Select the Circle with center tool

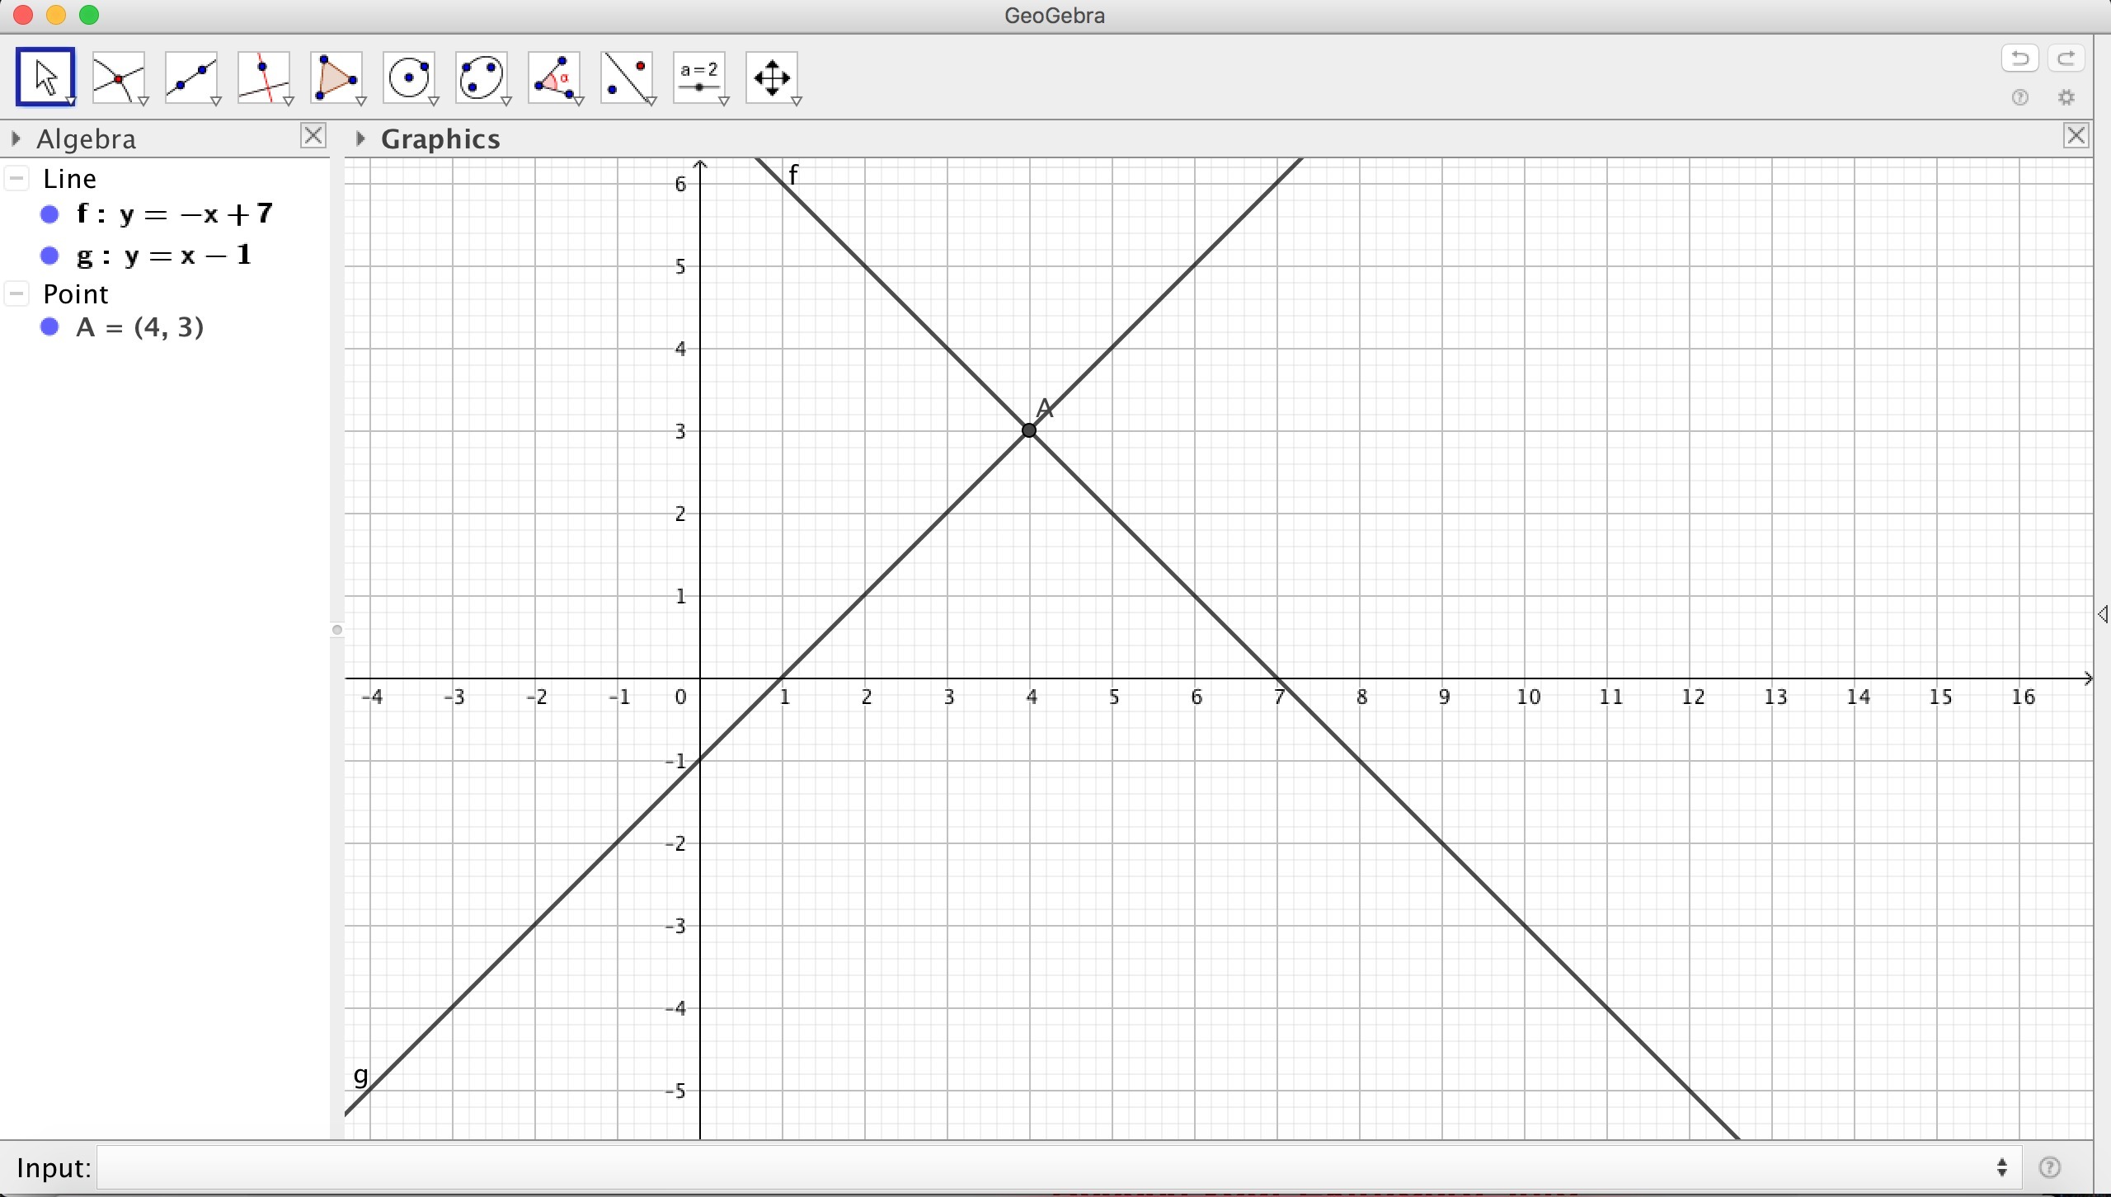(409, 77)
